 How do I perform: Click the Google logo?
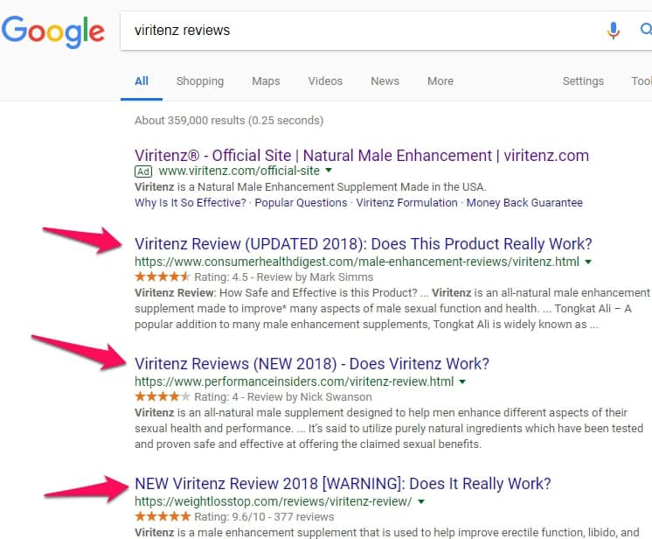52,31
